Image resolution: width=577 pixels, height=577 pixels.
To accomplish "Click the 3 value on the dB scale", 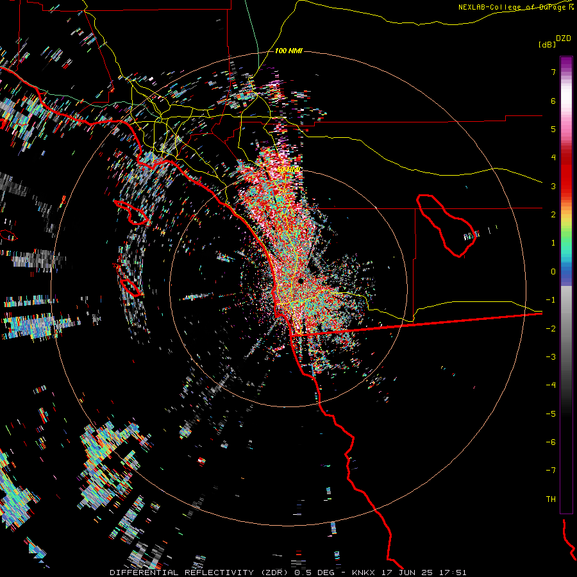I will (x=553, y=186).
